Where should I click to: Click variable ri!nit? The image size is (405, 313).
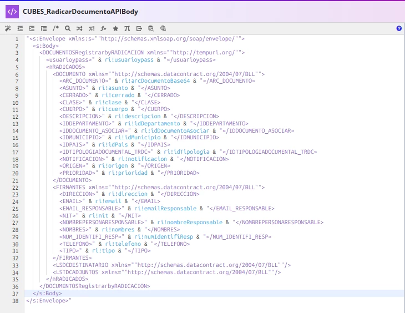click(98, 216)
